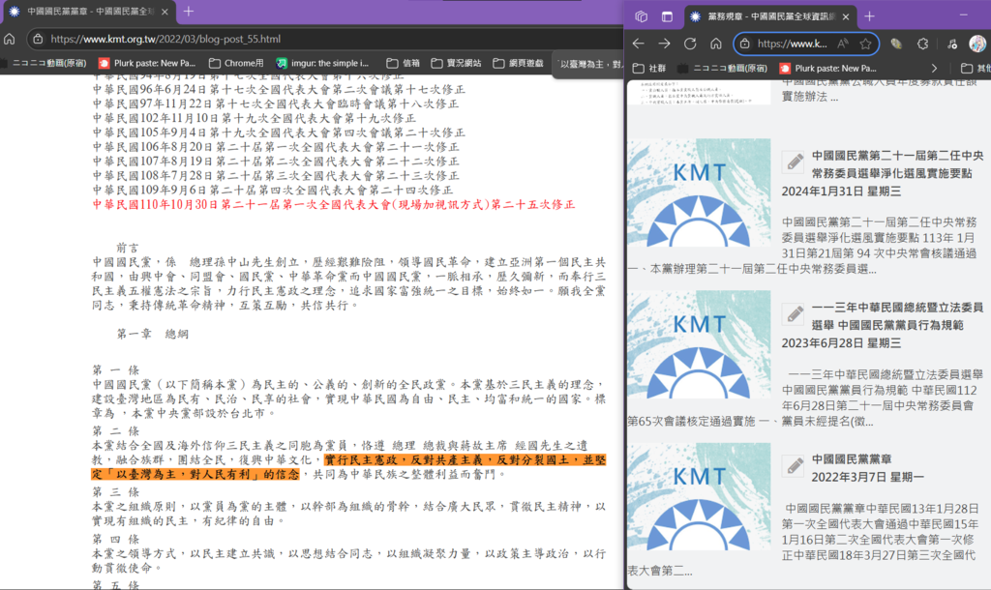The height and width of the screenshot is (590, 991).
Task: Click the 以臺灣為主 tooltip in left window
Action: [587, 64]
